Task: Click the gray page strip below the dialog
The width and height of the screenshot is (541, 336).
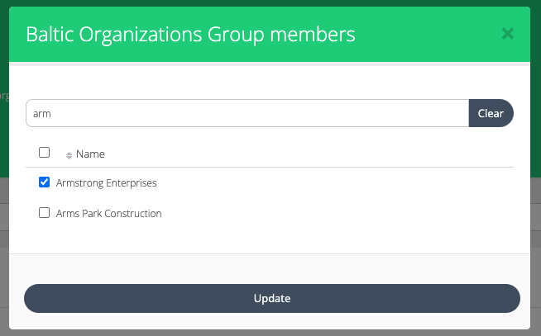Action: (x=271, y=333)
